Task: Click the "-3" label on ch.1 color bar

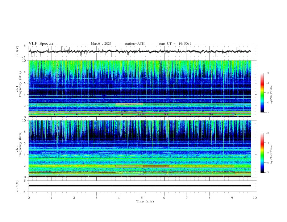Action: tap(267, 73)
